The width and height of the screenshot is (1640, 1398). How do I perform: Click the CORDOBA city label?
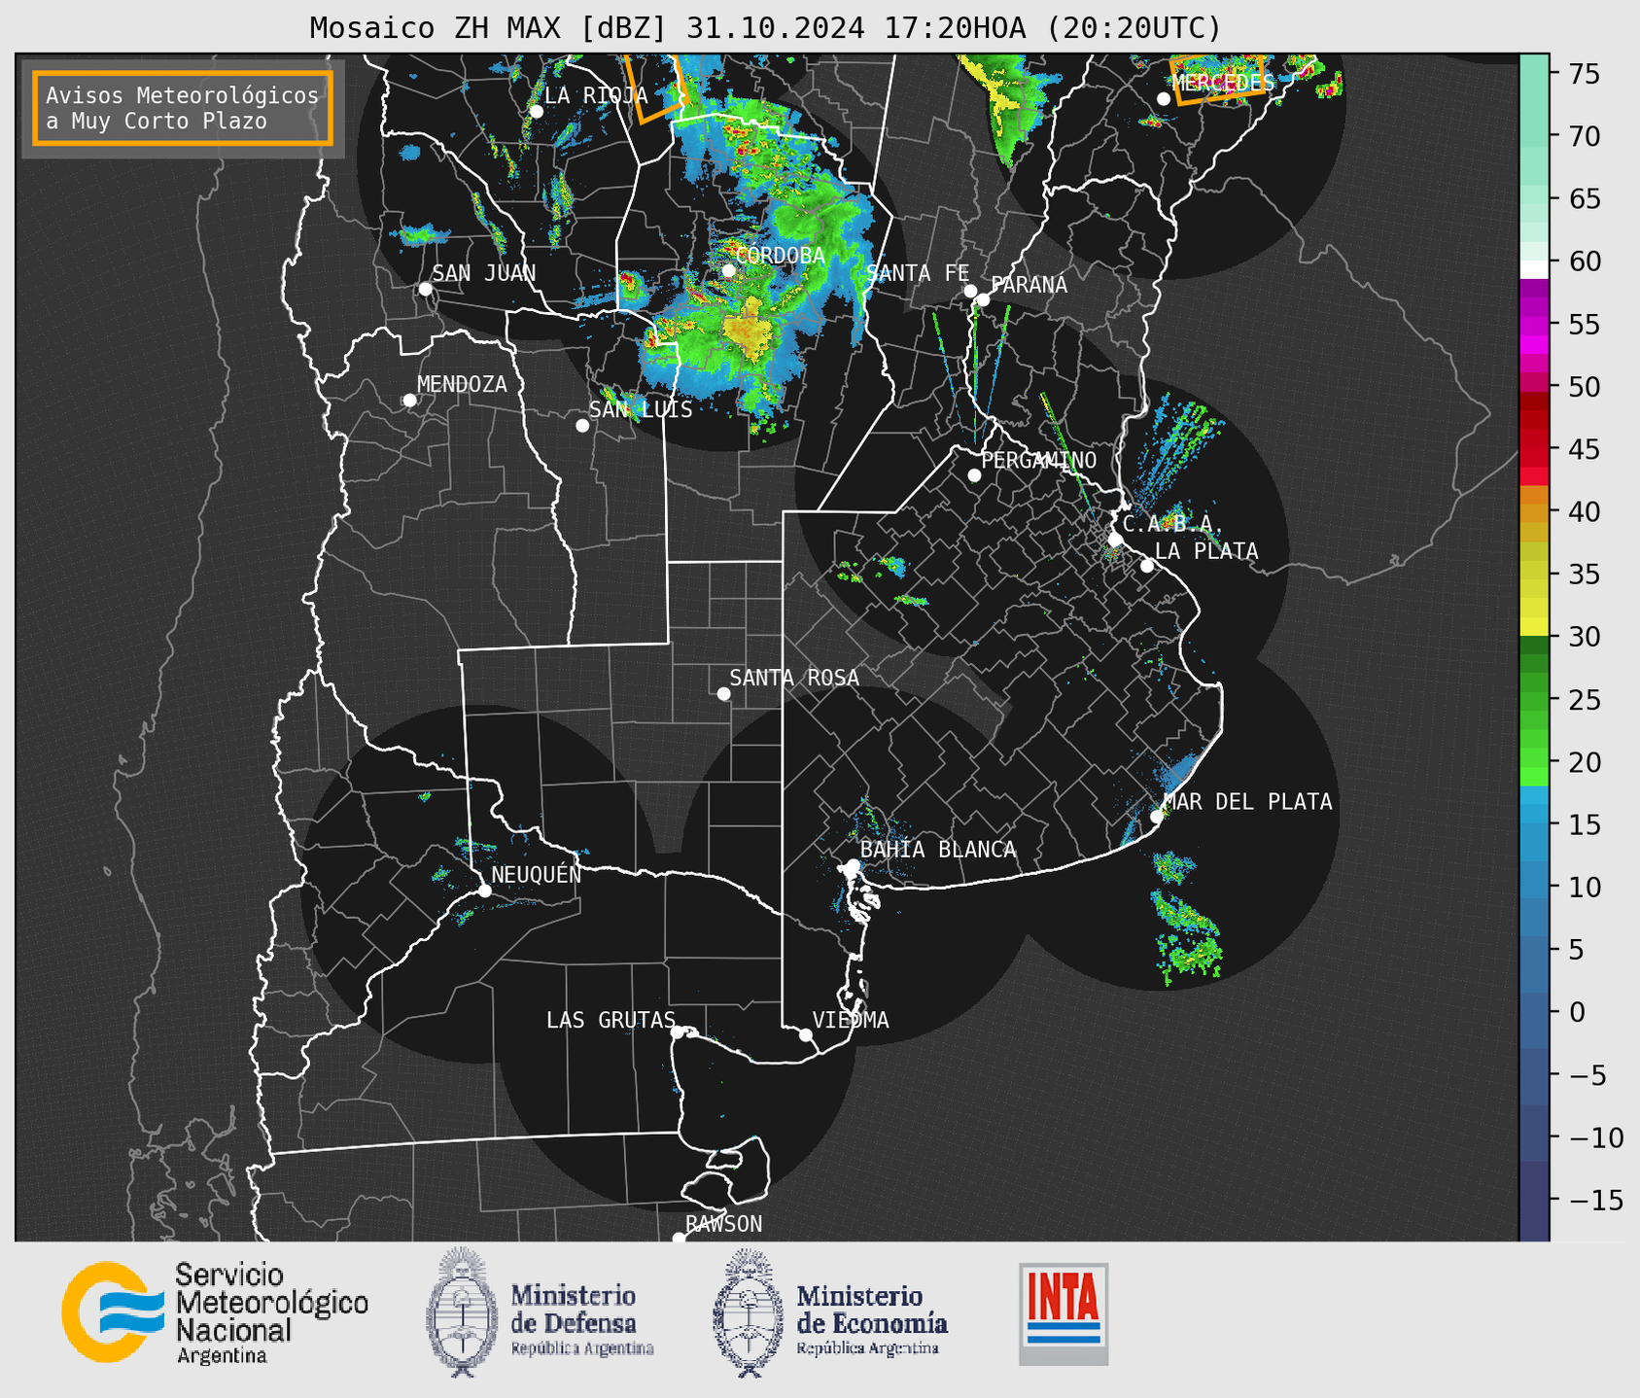pos(781,256)
